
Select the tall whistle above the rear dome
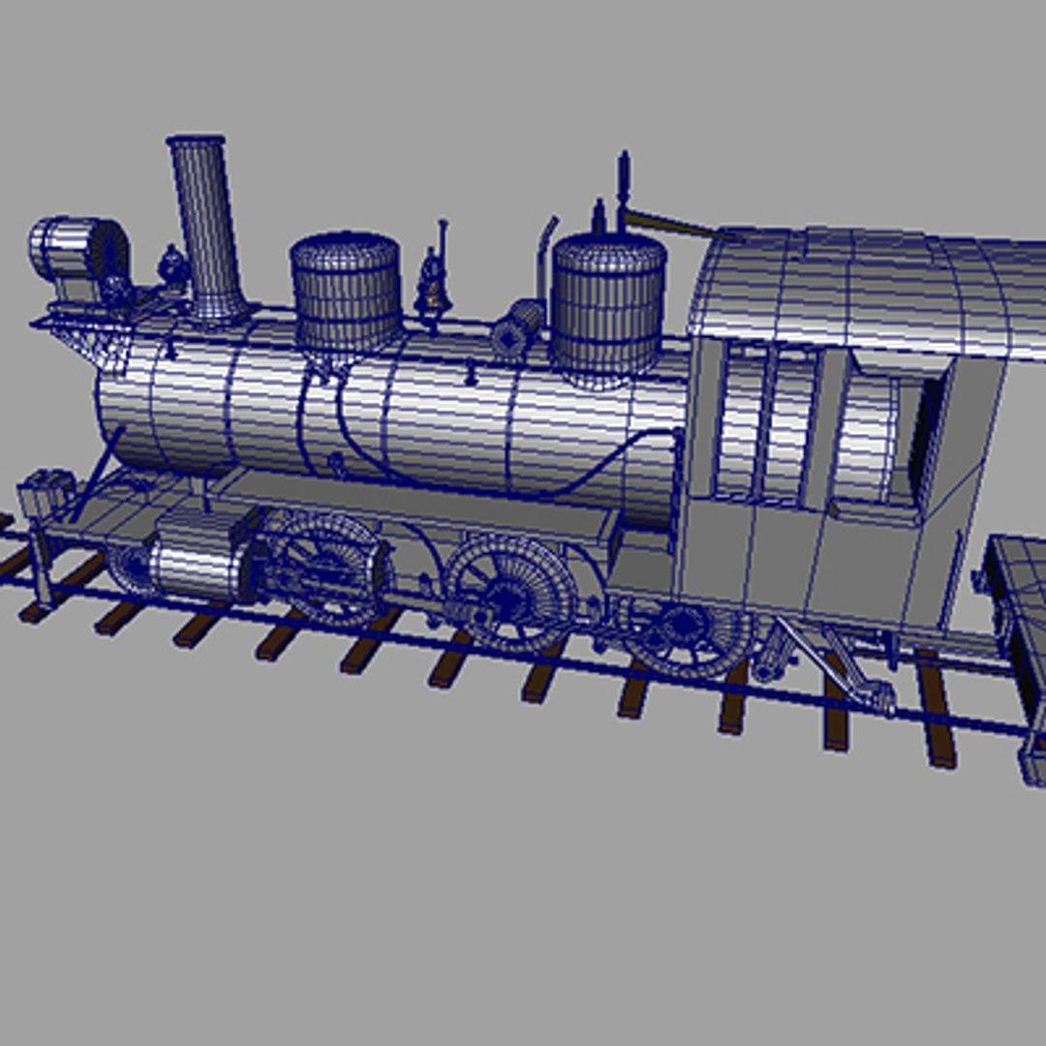click(x=624, y=191)
